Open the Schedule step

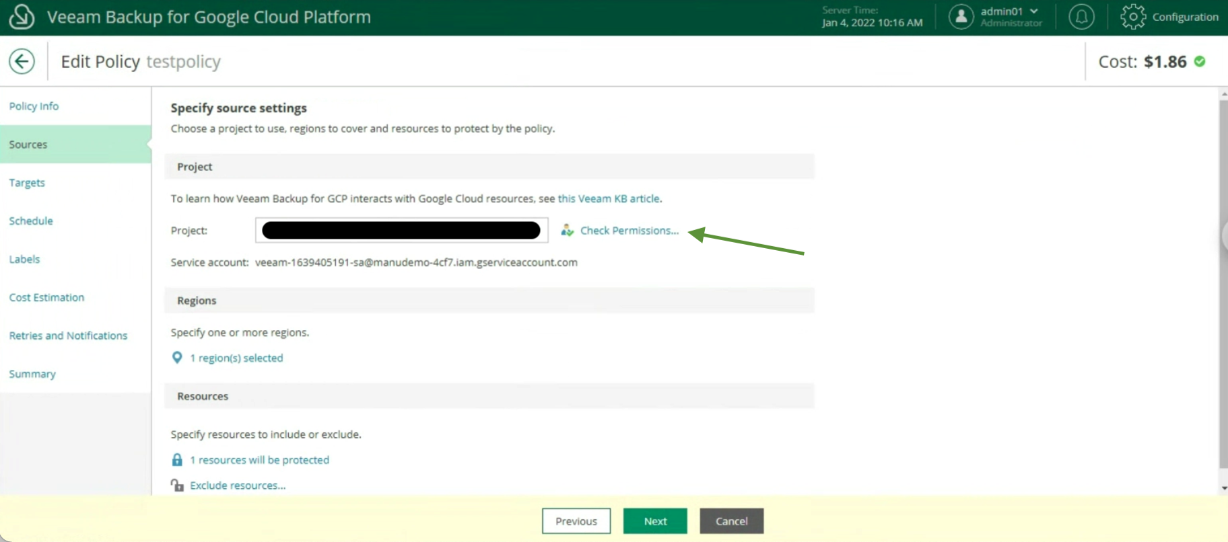pyautogui.click(x=31, y=221)
